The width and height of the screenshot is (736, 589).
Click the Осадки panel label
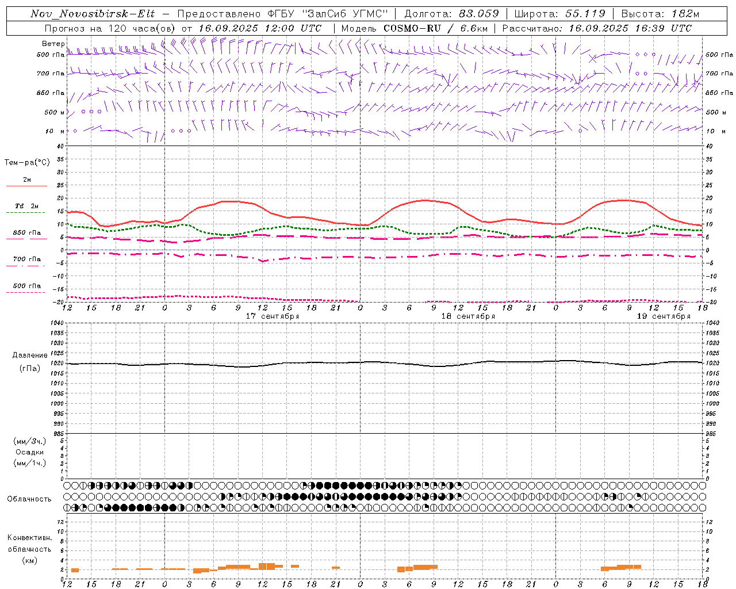[x=30, y=452]
